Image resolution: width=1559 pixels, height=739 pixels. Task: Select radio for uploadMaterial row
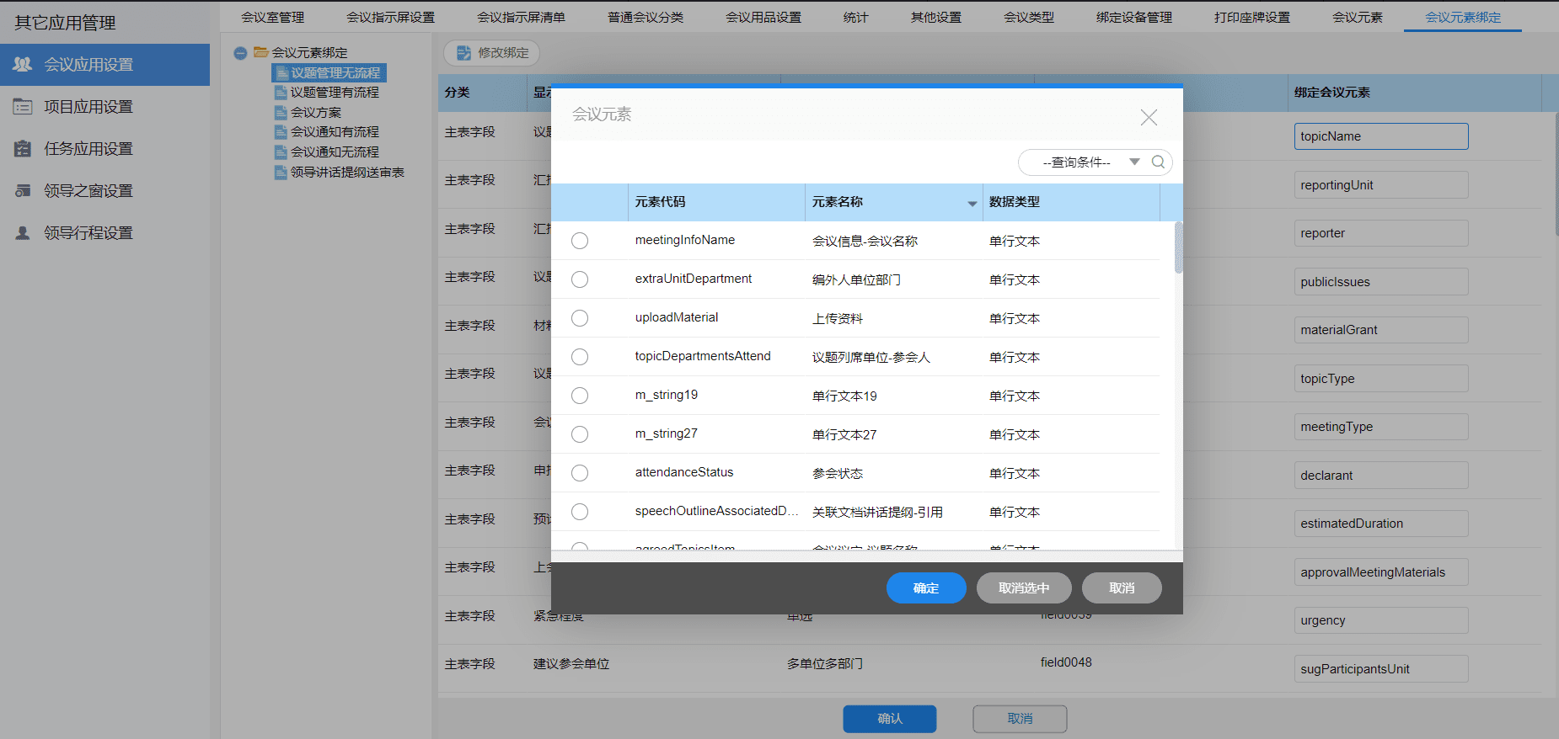[580, 318]
